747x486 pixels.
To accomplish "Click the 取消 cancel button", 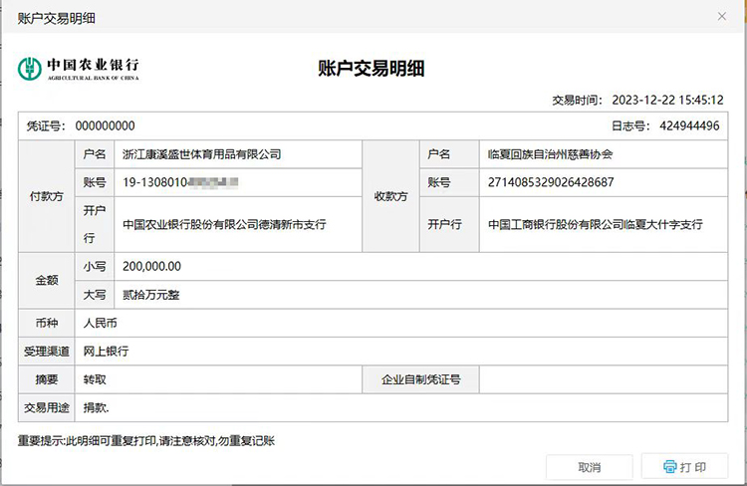I will point(590,467).
